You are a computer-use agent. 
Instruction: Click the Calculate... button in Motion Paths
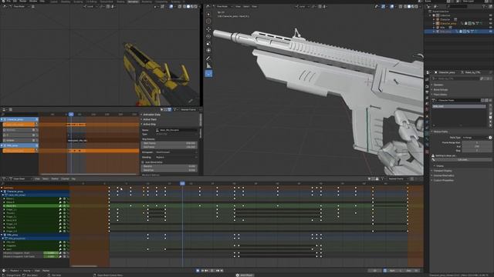[x=462, y=159]
